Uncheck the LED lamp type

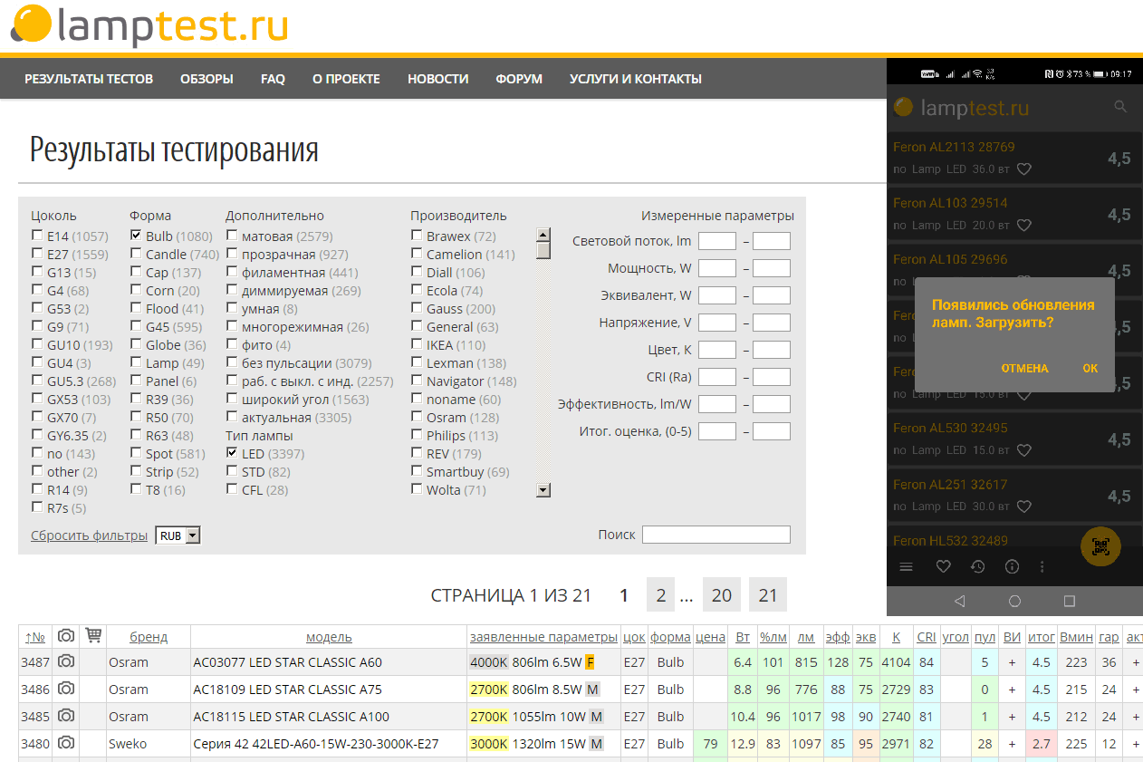232,453
